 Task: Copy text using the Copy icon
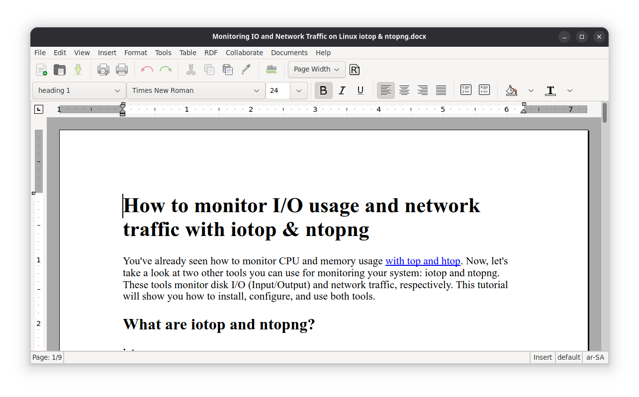click(209, 70)
